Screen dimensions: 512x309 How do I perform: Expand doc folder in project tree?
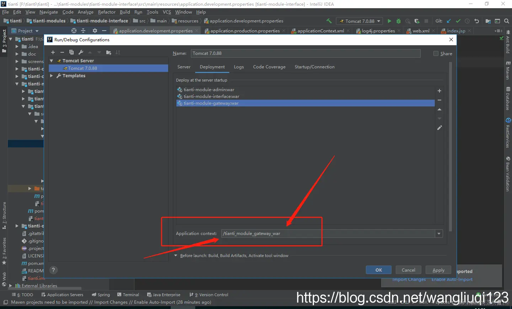pyautogui.click(x=17, y=54)
